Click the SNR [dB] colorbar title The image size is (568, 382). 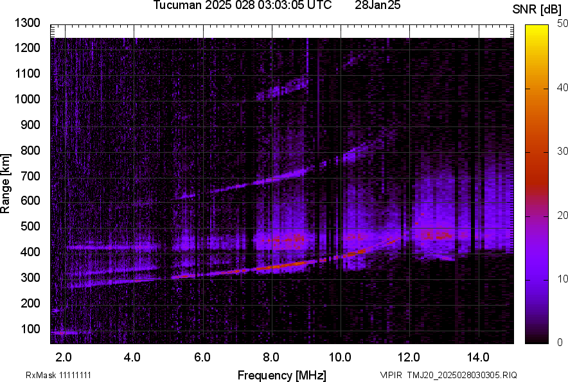coord(537,9)
